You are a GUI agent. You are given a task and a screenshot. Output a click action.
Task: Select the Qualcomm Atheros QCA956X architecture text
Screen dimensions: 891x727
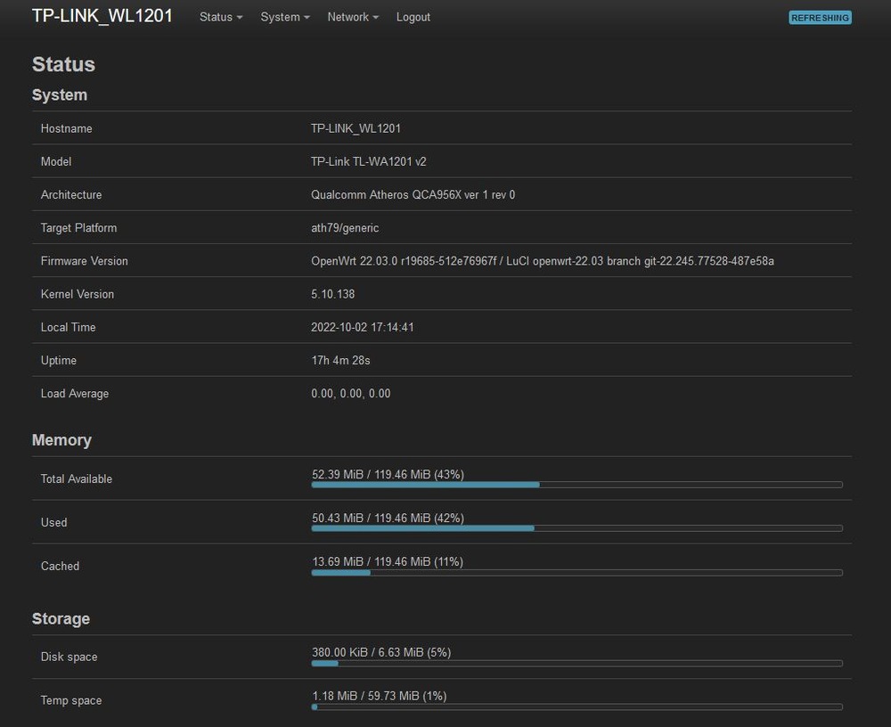coord(413,194)
